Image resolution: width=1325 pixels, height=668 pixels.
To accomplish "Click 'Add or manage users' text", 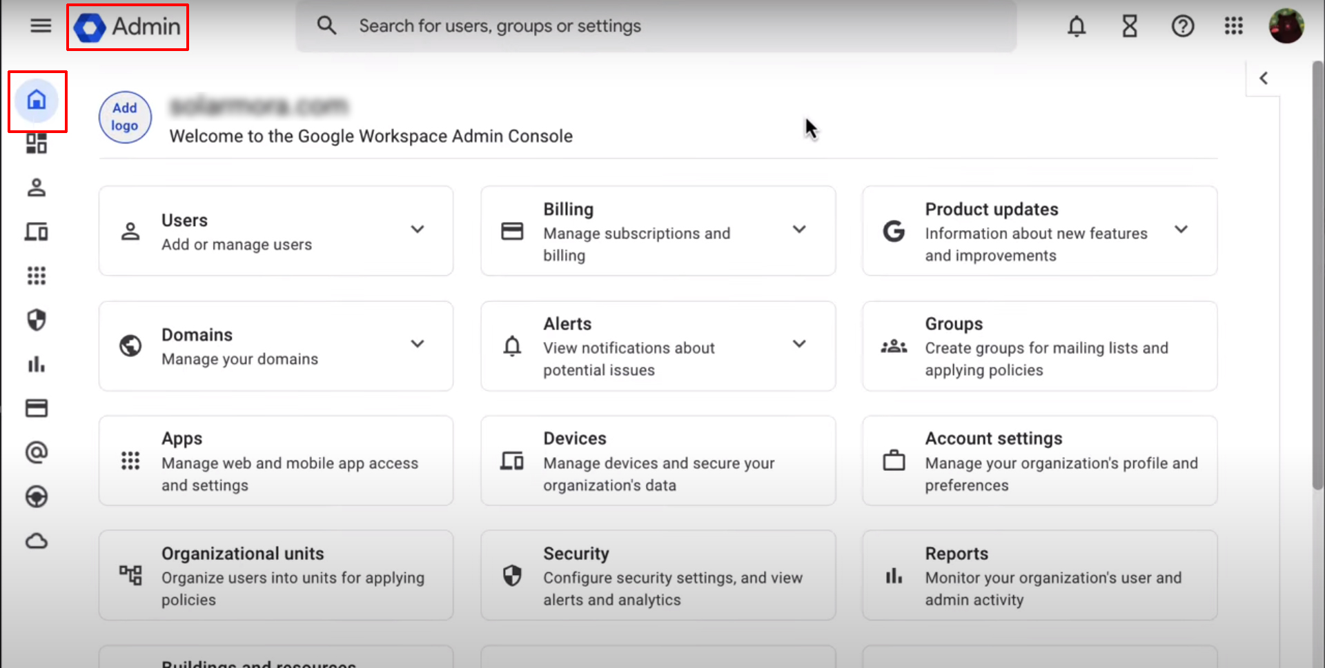I will click(237, 245).
